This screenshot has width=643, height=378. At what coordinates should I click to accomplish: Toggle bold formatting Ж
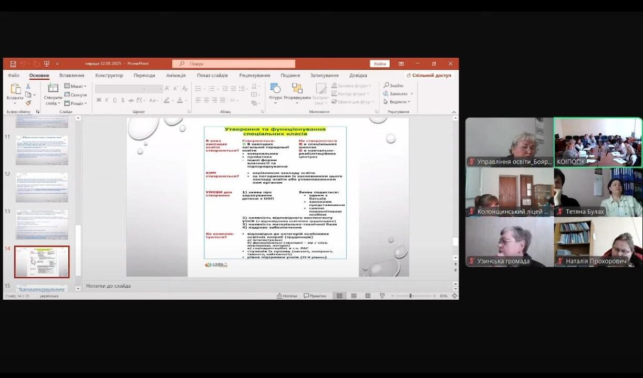tap(99, 100)
